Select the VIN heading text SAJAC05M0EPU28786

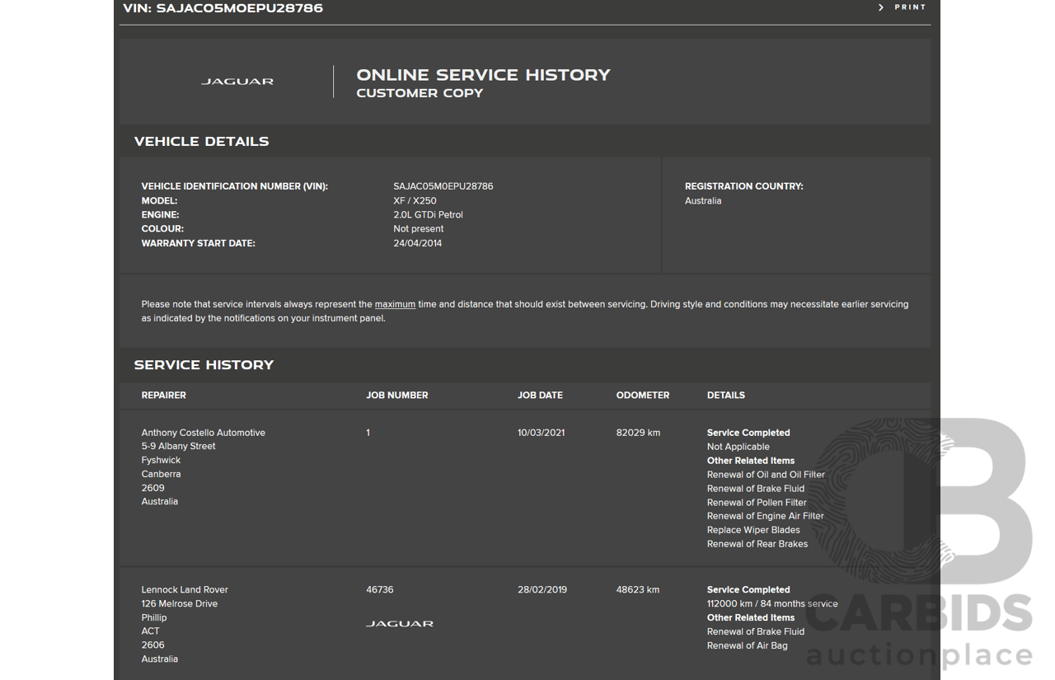pos(239,8)
